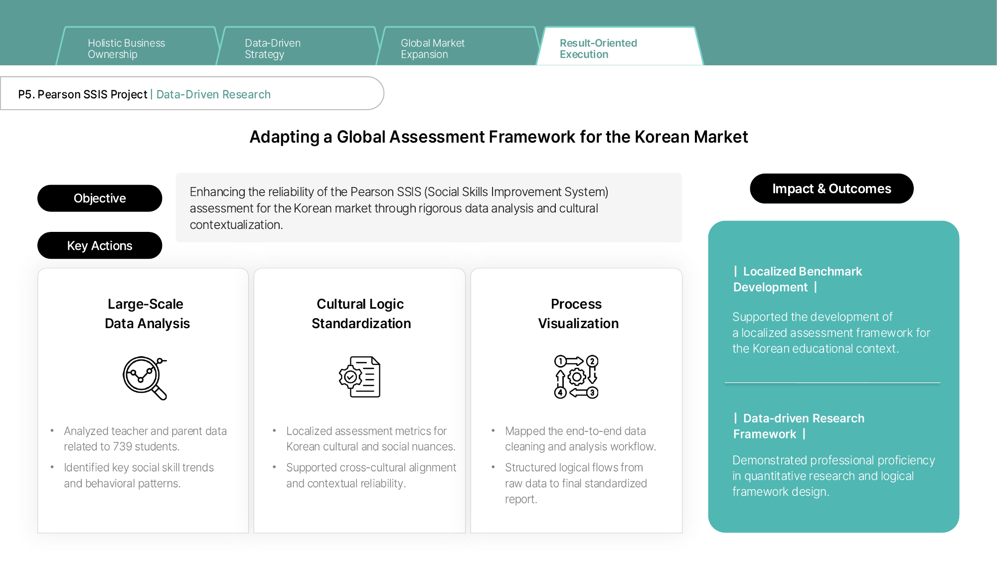Click the Key Actions pill label
997x561 pixels.
(x=100, y=245)
